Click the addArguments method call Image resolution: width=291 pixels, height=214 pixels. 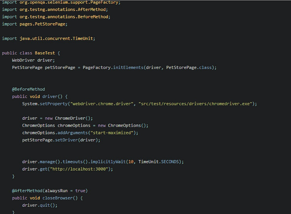[72, 133]
